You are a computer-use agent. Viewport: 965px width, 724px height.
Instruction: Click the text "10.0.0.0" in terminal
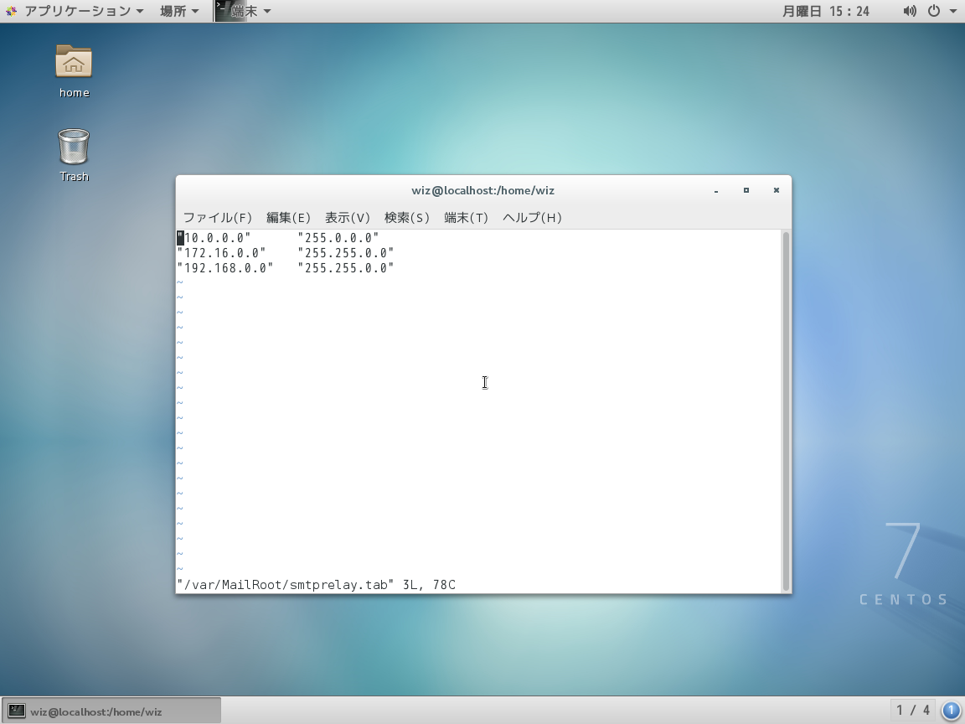coord(214,238)
